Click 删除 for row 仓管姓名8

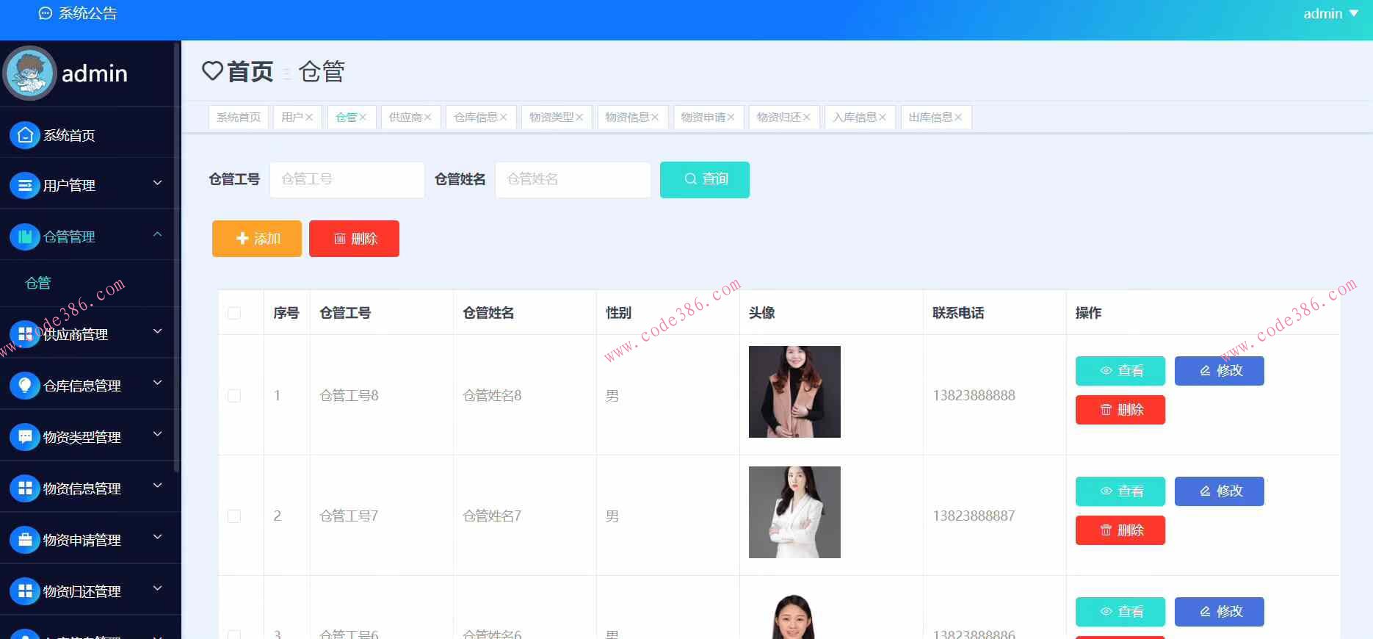[x=1120, y=410]
